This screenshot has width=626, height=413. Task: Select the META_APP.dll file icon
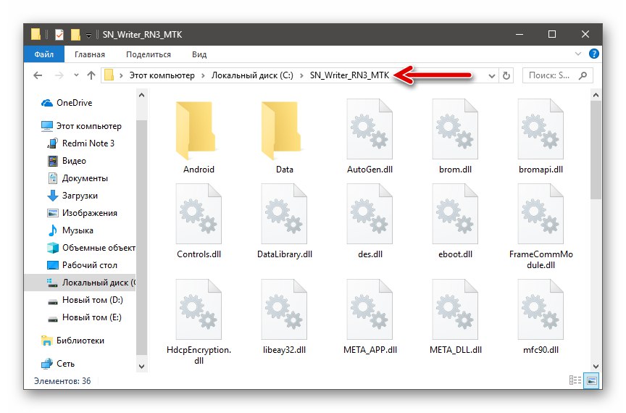click(x=370, y=309)
